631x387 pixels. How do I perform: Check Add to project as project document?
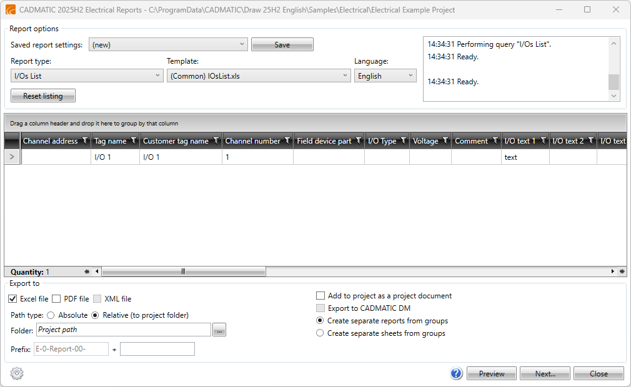click(x=320, y=296)
